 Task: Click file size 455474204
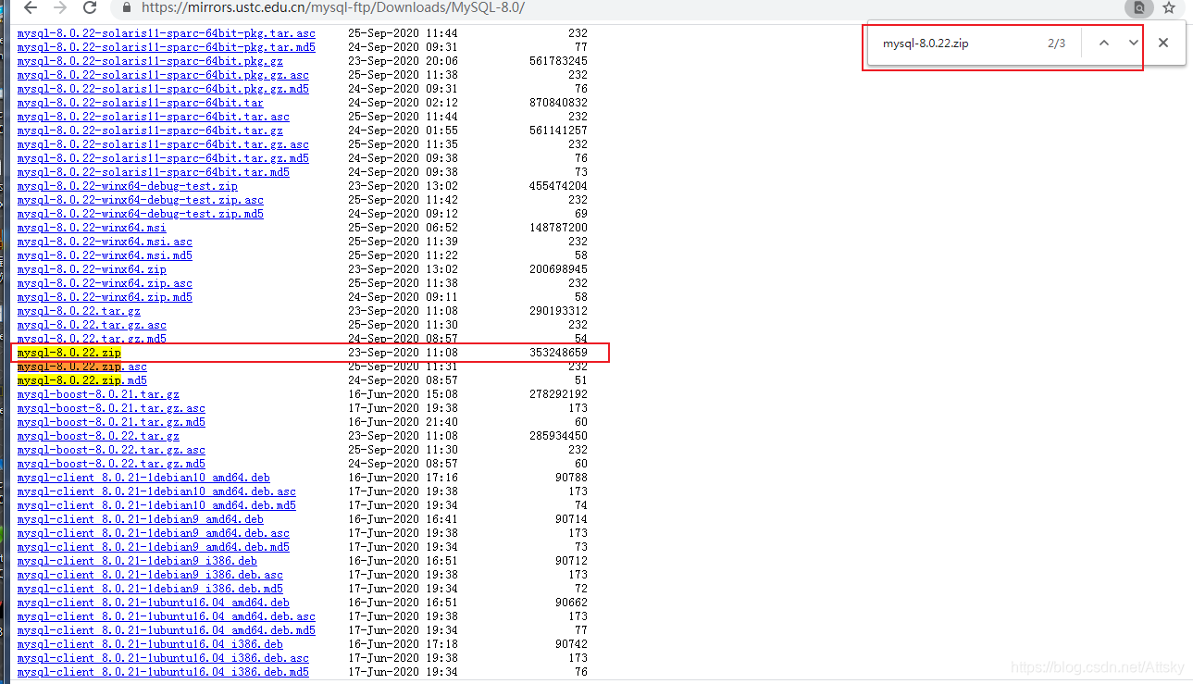[558, 186]
